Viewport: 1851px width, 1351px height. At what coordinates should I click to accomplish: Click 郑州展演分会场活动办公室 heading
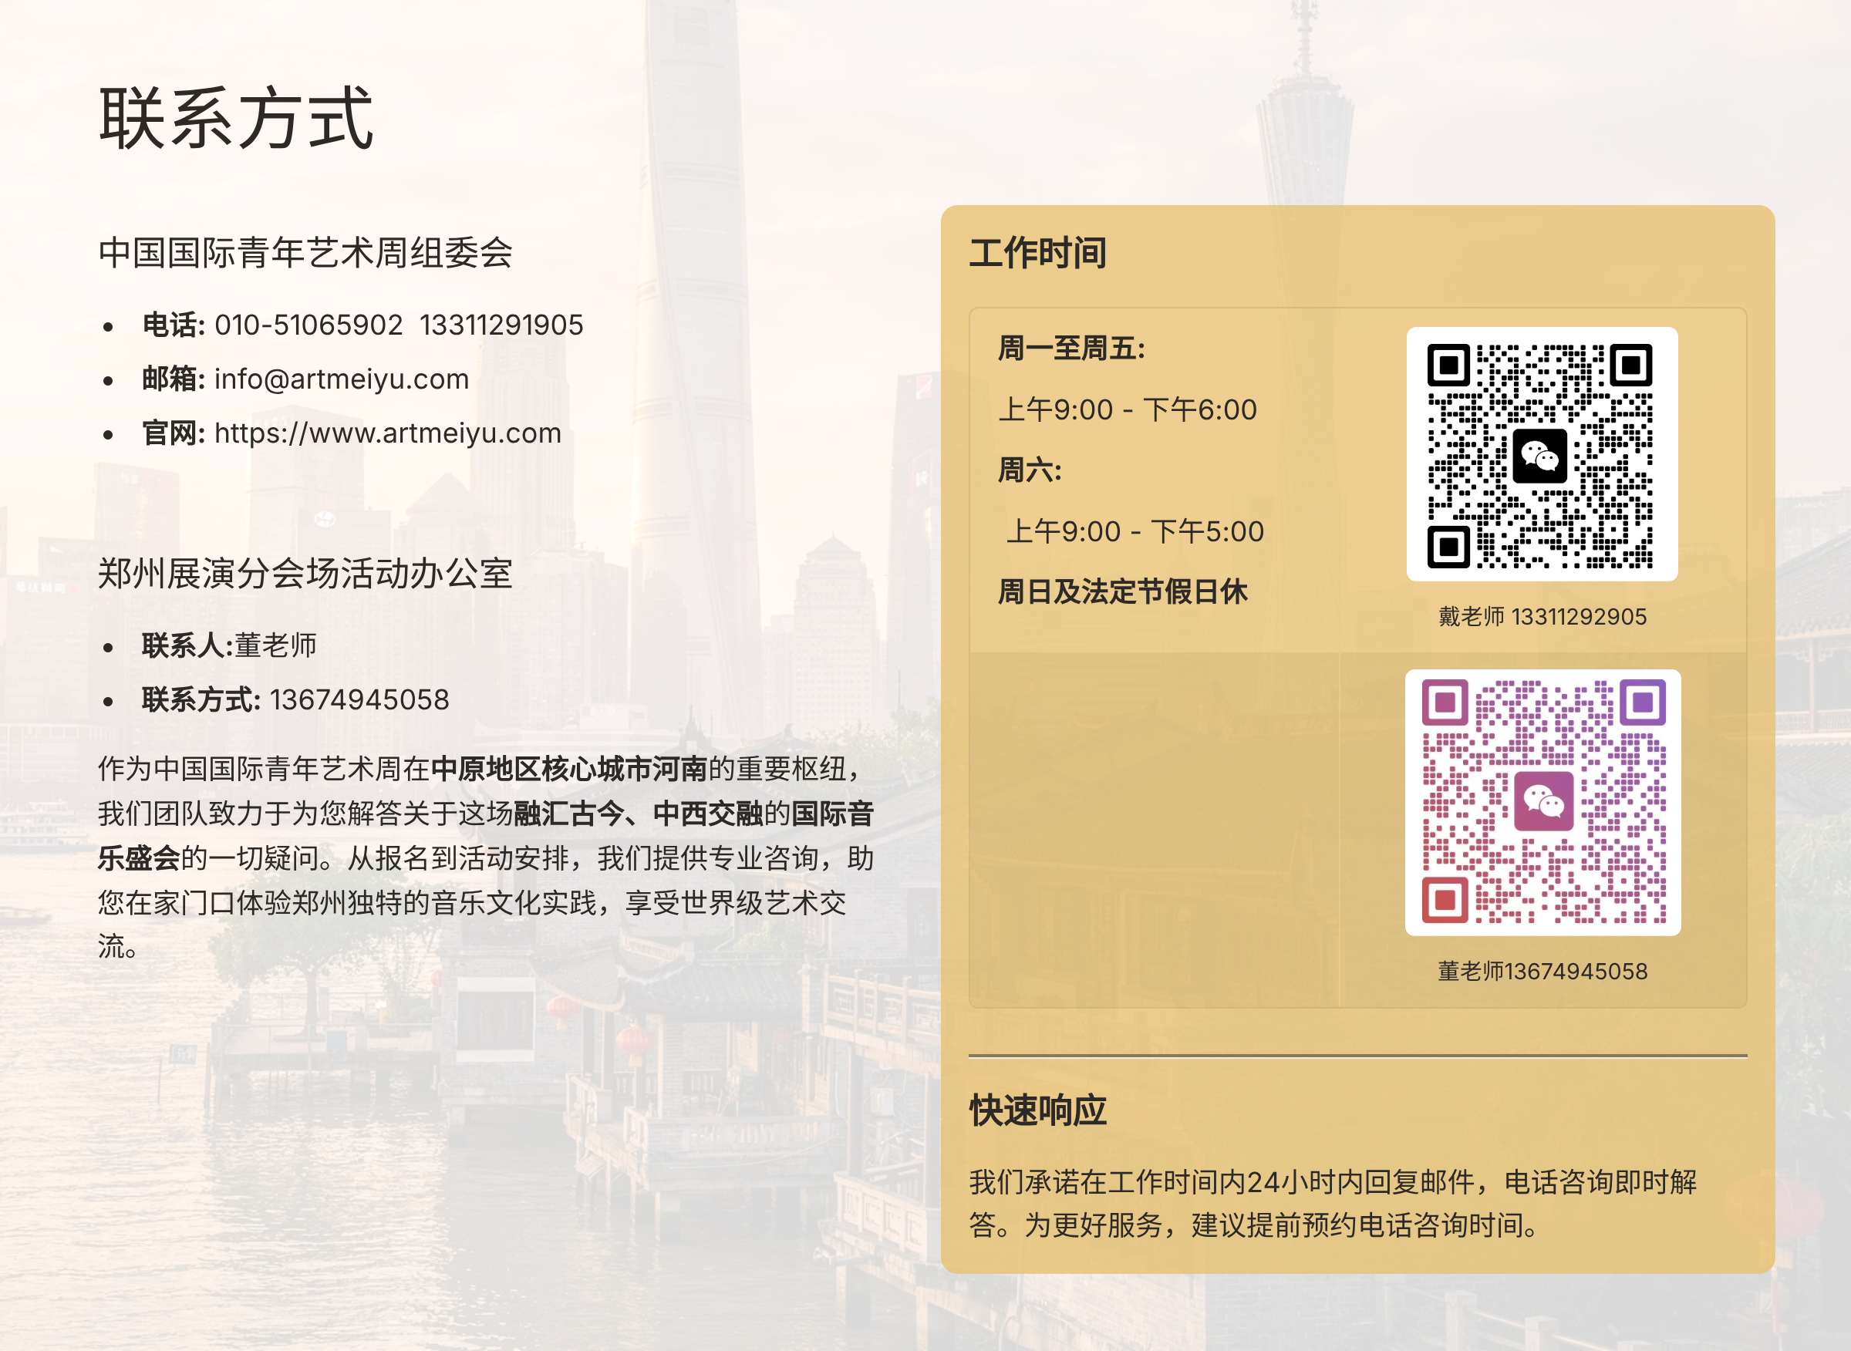[305, 573]
